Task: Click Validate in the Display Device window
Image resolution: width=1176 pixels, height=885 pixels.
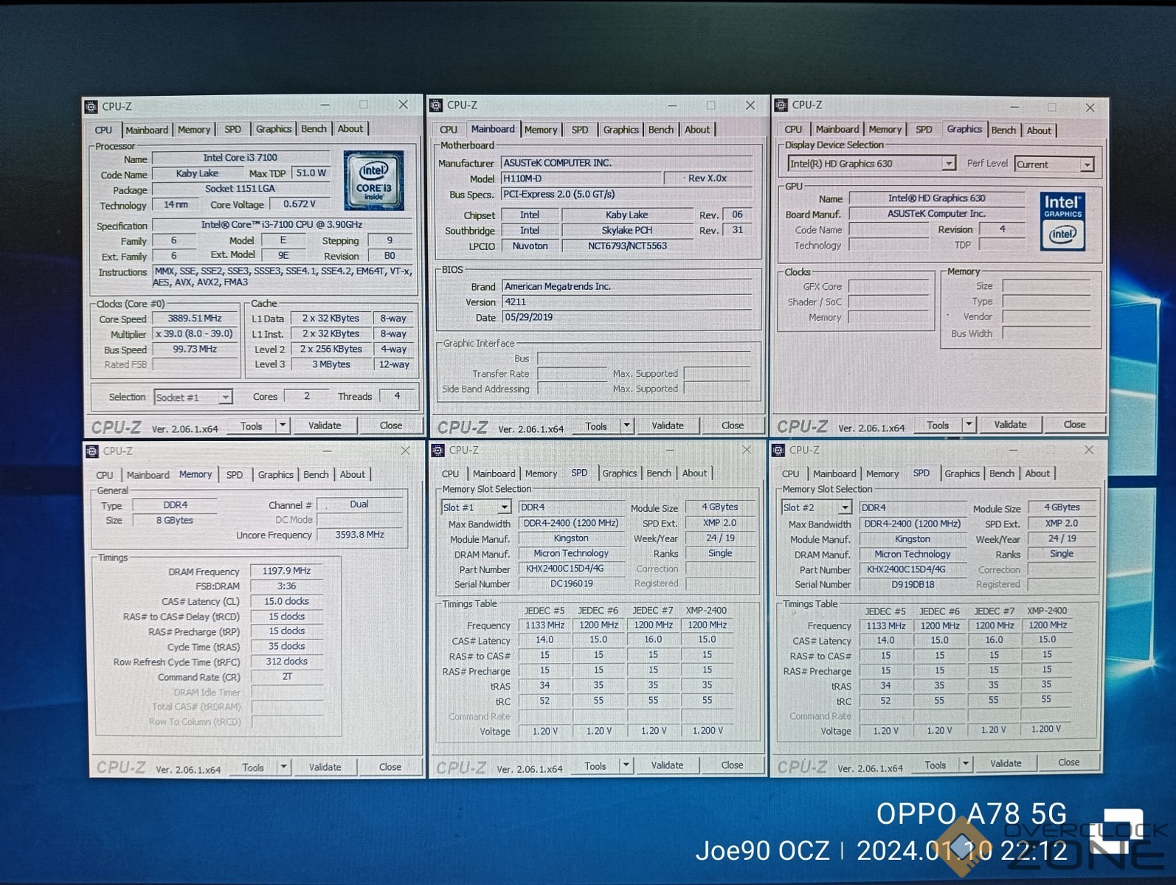Action: pyautogui.click(x=1010, y=425)
